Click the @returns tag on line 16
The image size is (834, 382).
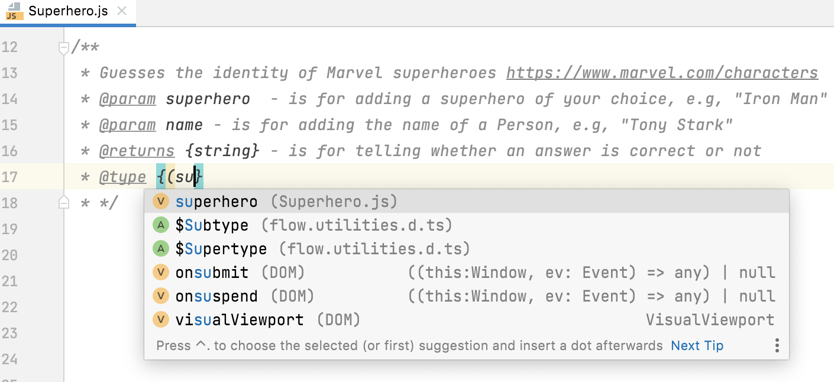(x=137, y=151)
